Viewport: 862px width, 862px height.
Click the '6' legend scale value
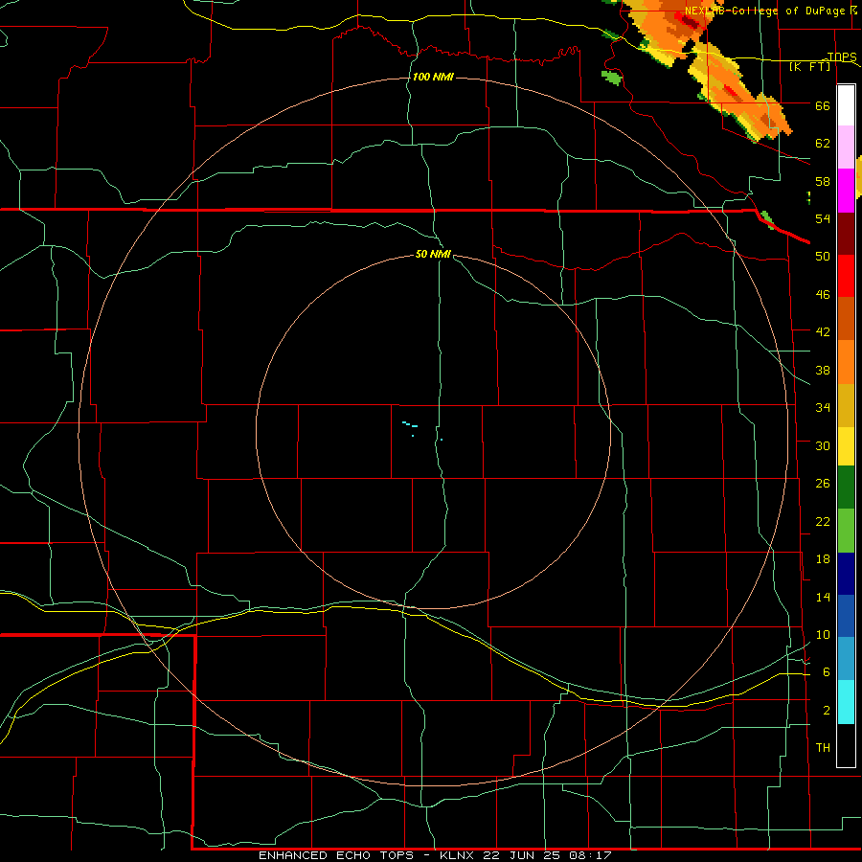826,671
